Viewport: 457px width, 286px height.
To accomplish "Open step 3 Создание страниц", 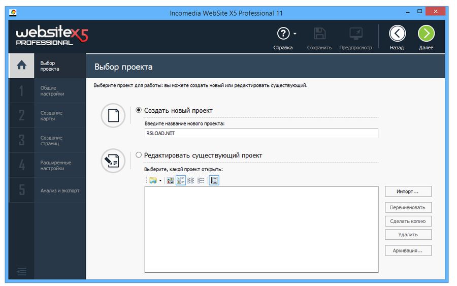I will tap(48, 140).
